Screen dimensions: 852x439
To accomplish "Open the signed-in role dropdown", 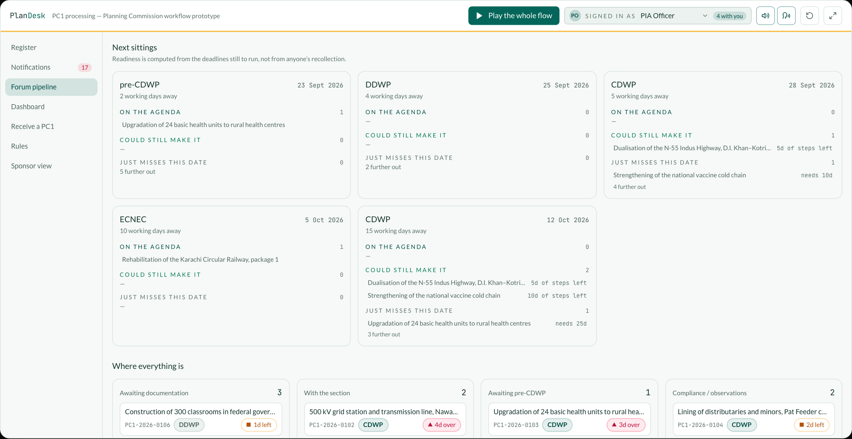I will pos(673,16).
